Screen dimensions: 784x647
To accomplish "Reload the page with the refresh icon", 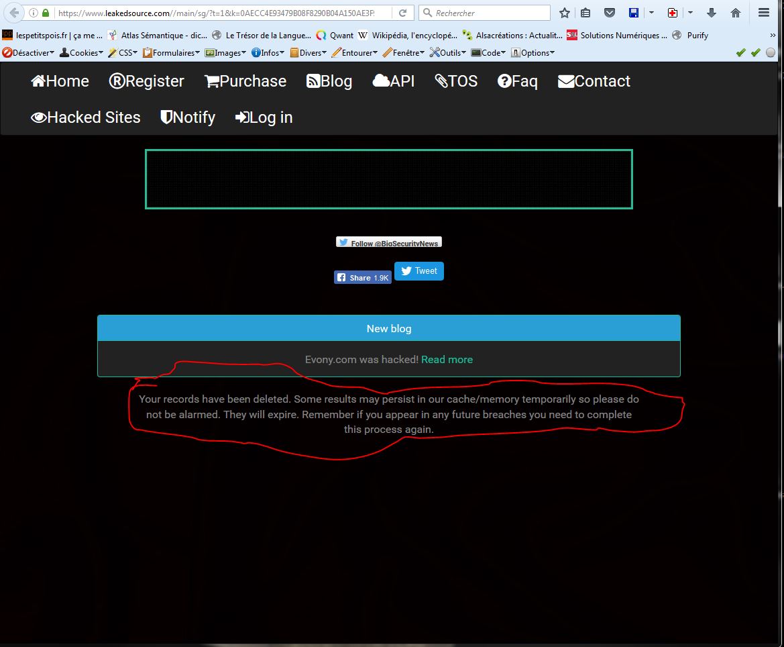I will pos(402,13).
